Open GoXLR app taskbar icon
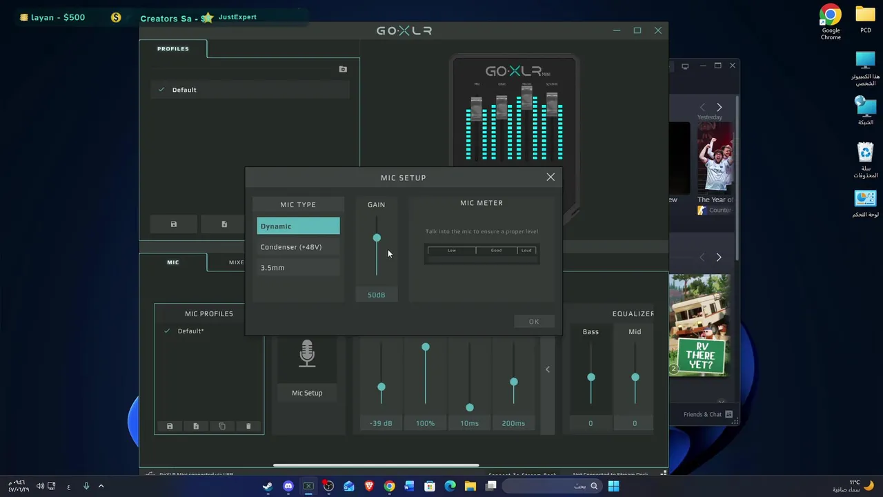883x497 pixels. click(x=308, y=486)
